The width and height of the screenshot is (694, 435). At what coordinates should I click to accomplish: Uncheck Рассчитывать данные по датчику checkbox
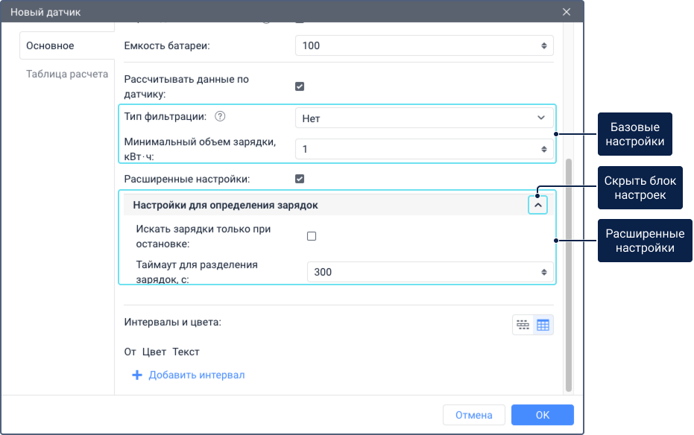300,86
